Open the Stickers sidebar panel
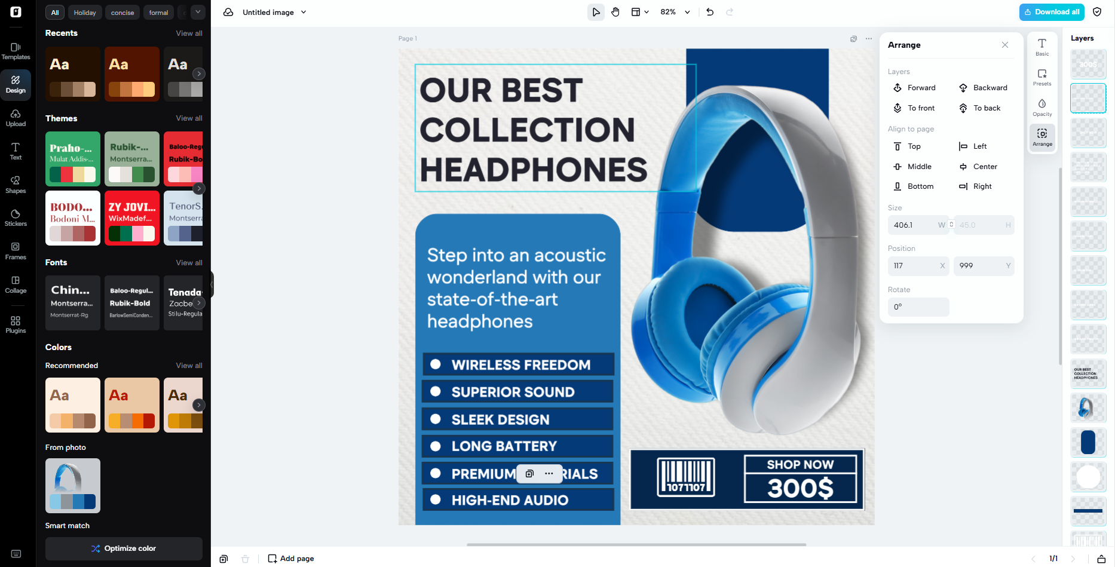Viewport: 1115px width, 567px height. [16, 218]
